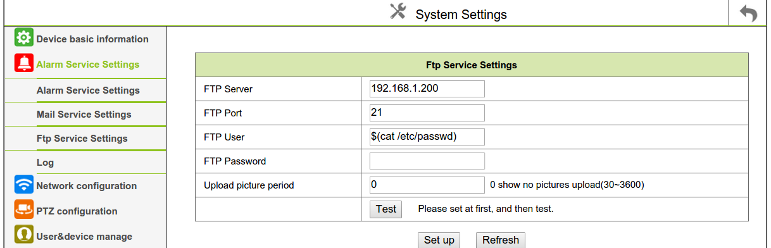This screenshot has height=248, width=771.
Task: Click the Upload picture period field
Action: tap(427, 185)
